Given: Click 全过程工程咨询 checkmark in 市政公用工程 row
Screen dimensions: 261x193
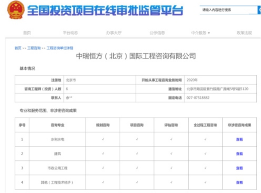Looking at the screenshot, I should point(205,168).
